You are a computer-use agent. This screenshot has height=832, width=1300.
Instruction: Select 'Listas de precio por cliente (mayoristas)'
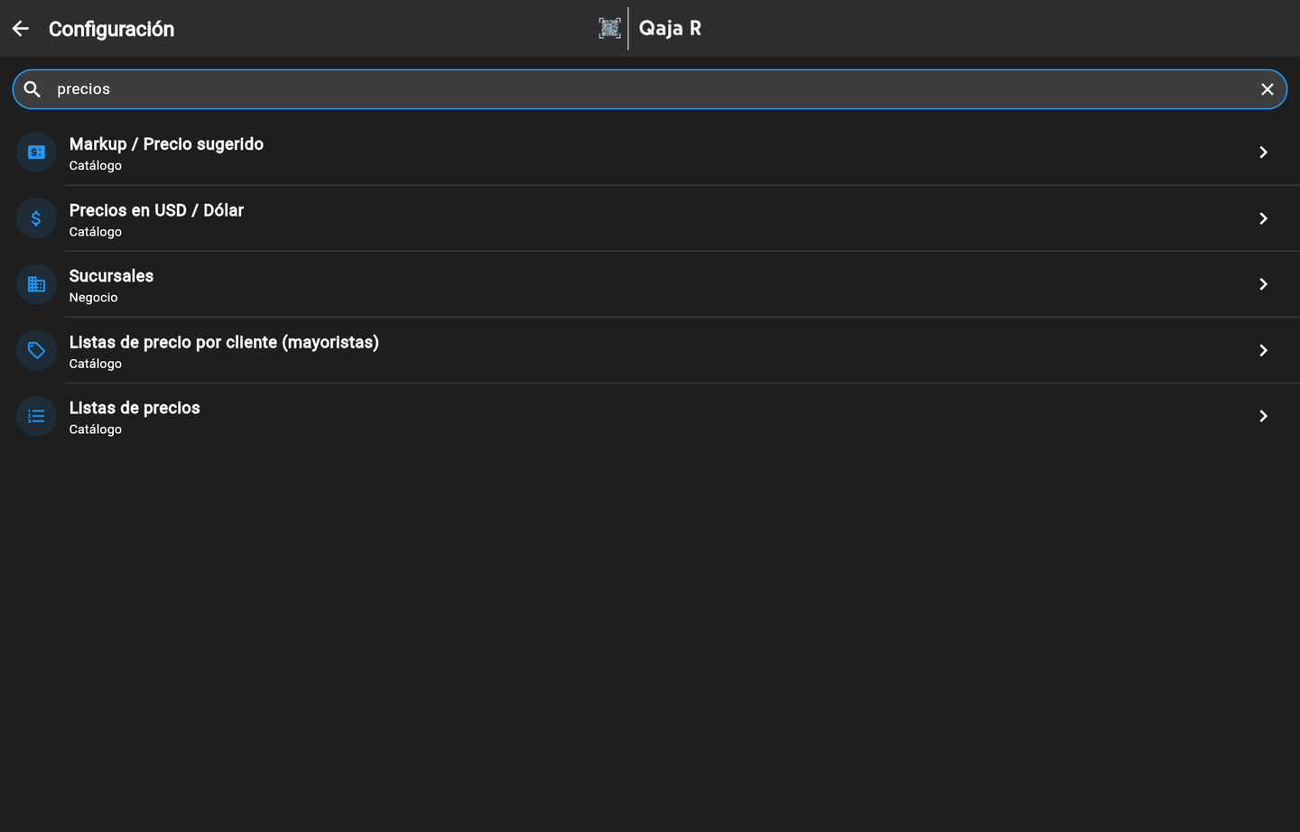[650, 350]
